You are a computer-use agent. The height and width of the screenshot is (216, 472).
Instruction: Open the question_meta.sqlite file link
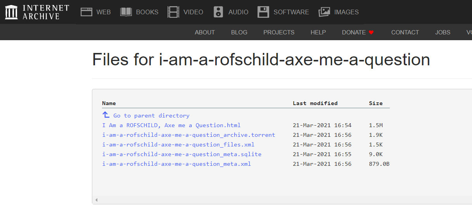click(x=182, y=154)
